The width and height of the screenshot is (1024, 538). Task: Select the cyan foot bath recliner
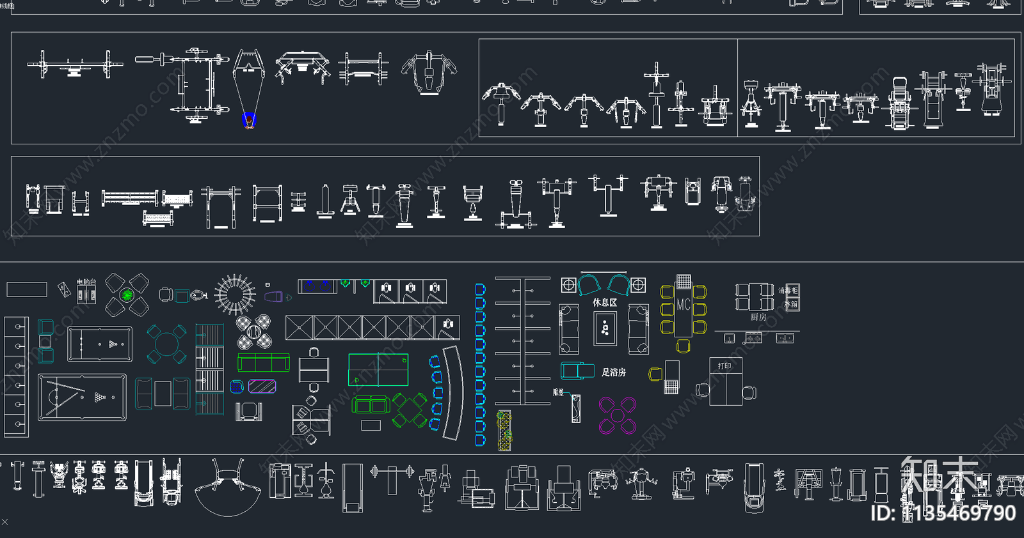pos(578,370)
